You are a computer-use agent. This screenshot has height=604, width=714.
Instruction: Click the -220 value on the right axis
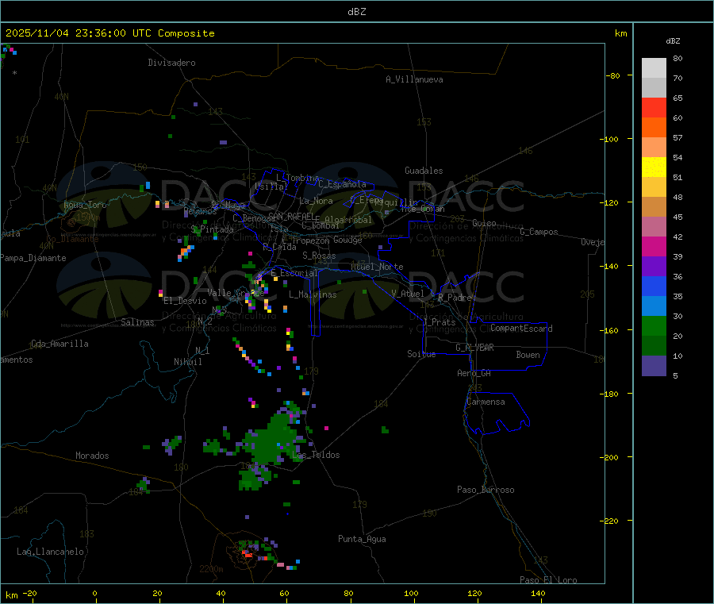pyautogui.click(x=611, y=521)
